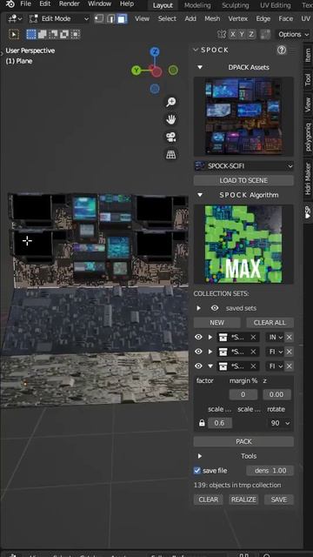Set selection mode to subtract
Screen dimensions: 313x557
(53, 35)
